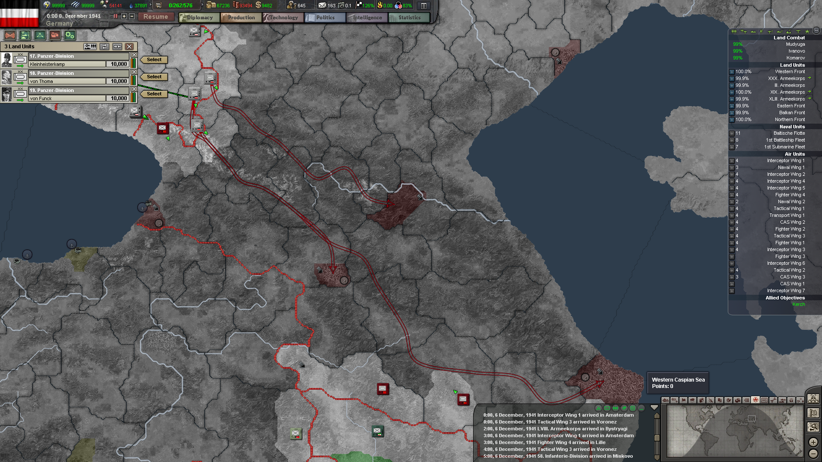The width and height of the screenshot is (822, 462).
Task: Click the green hierarchy icon below the flag
Action: (25, 36)
